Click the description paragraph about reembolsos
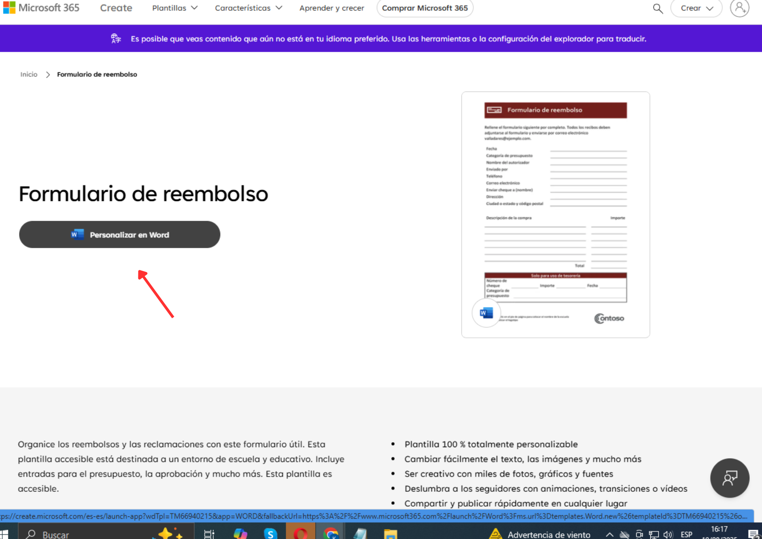The width and height of the screenshot is (762, 539). pos(181,466)
